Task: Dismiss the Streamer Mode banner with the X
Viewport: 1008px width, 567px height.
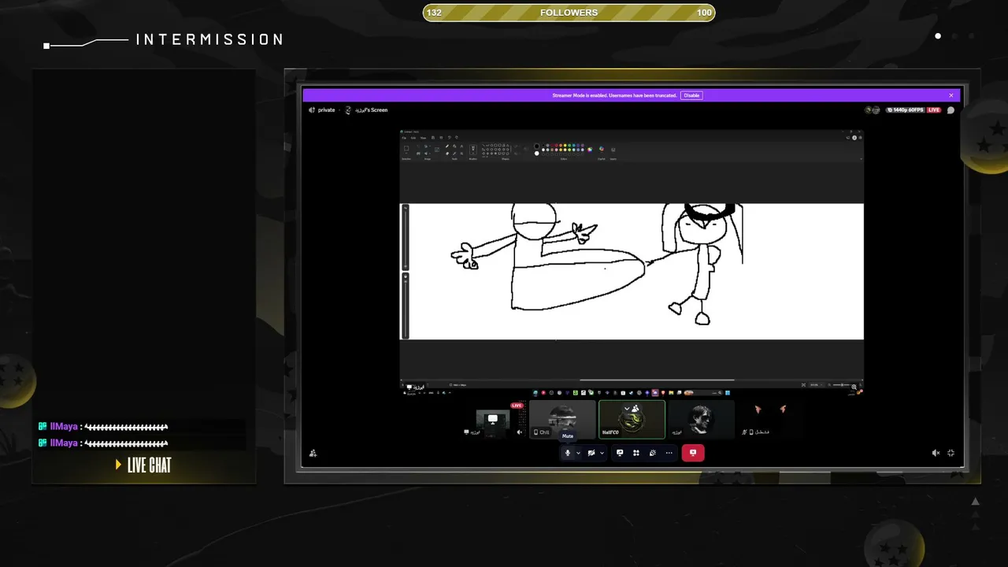Action: (x=951, y=95)
